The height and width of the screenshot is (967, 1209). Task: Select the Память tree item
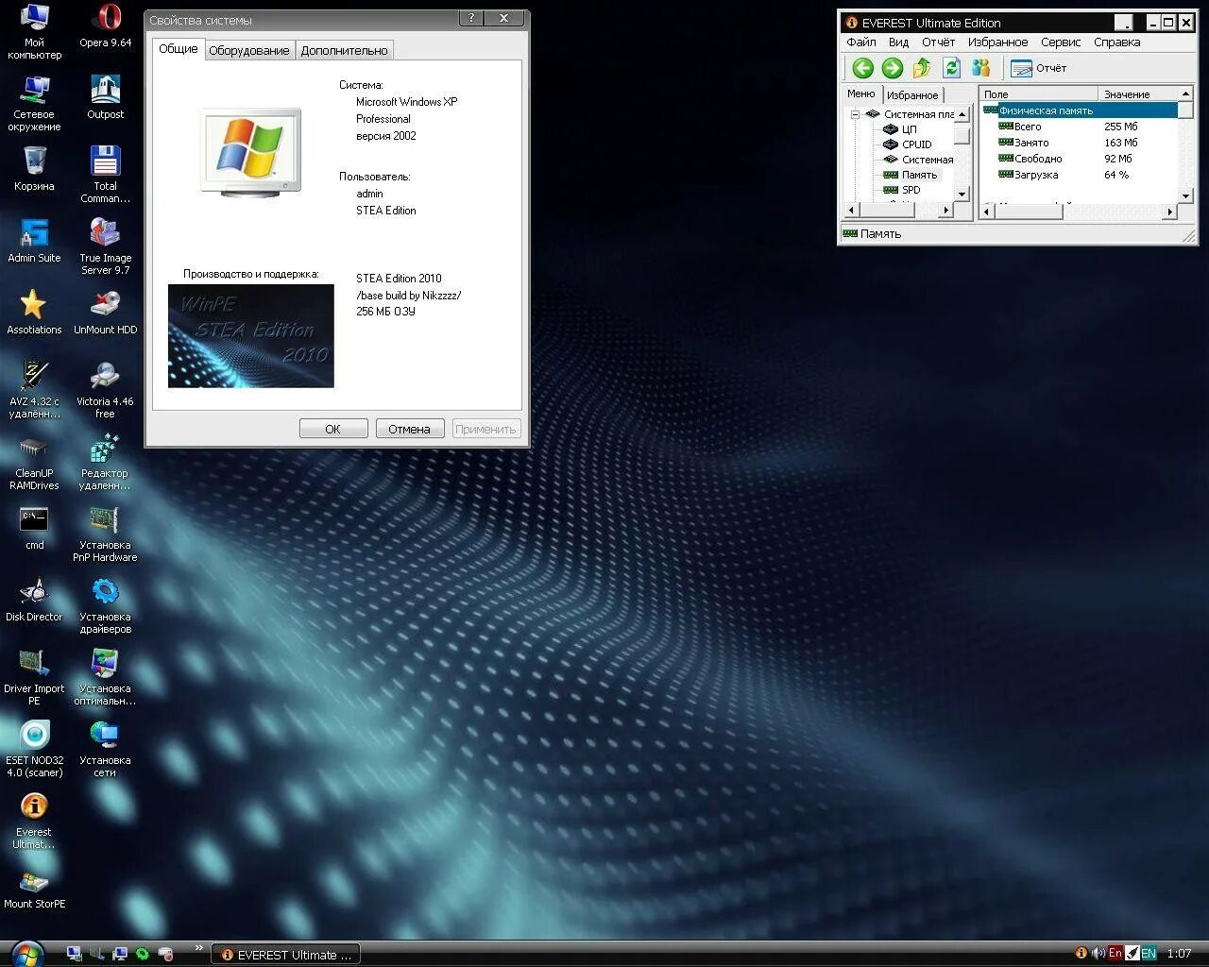[x=911, y=175]
